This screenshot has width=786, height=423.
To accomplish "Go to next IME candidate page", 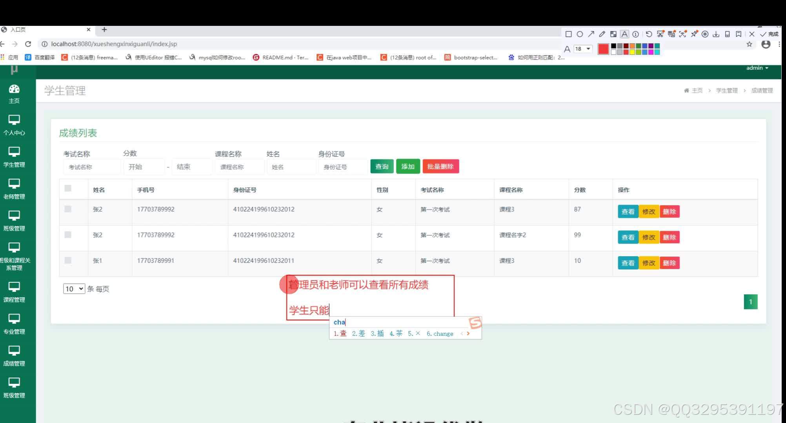I will (x=468, y=334).
